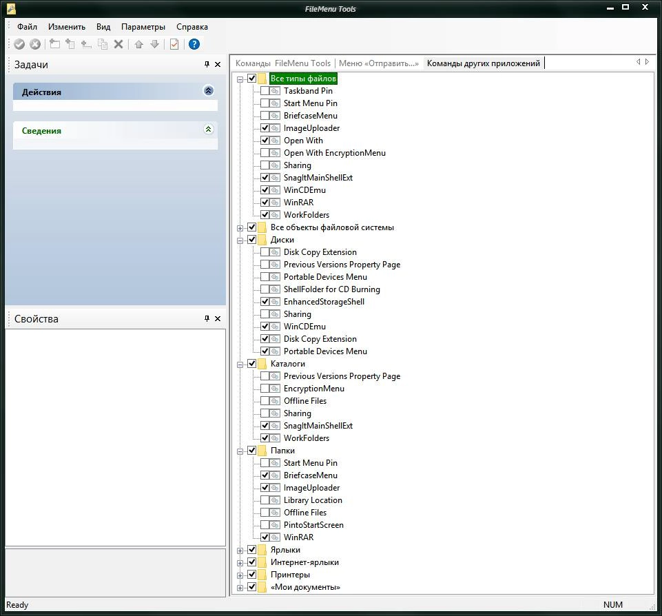The image size is (662, 616).
Task: Check the Open With EncryptionMenu checkbox
Action: (265, 153)
